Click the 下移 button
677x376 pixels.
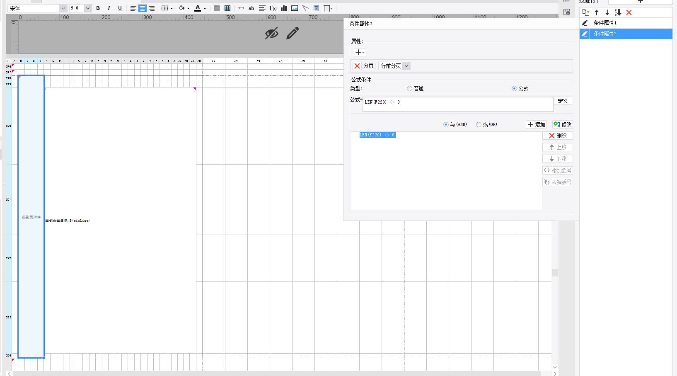[558, 159]
